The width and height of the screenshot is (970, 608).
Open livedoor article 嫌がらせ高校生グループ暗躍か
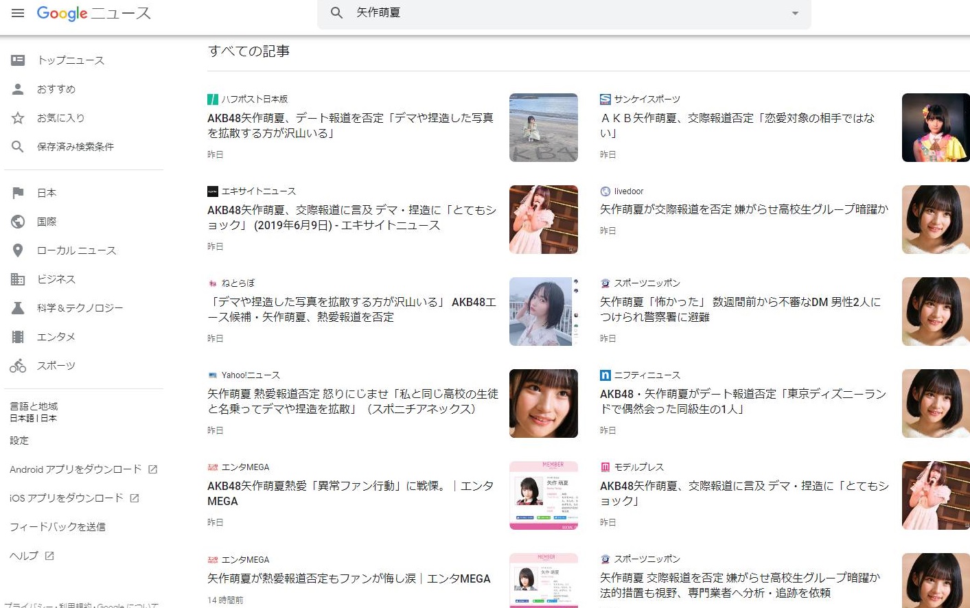tap(744, 209)
